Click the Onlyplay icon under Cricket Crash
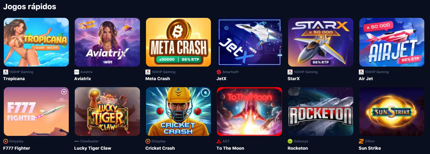This screenshot has width=430, height=154. tap(148, 141)
